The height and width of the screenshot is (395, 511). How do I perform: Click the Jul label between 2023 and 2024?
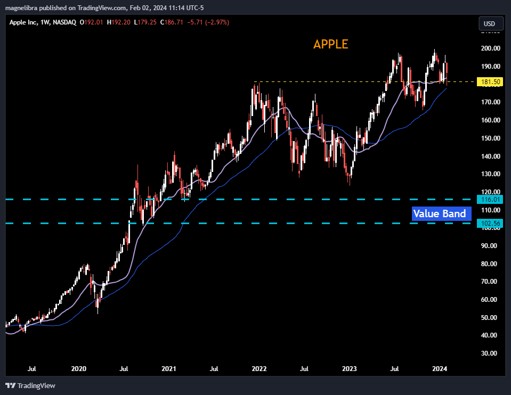(395, 368)
